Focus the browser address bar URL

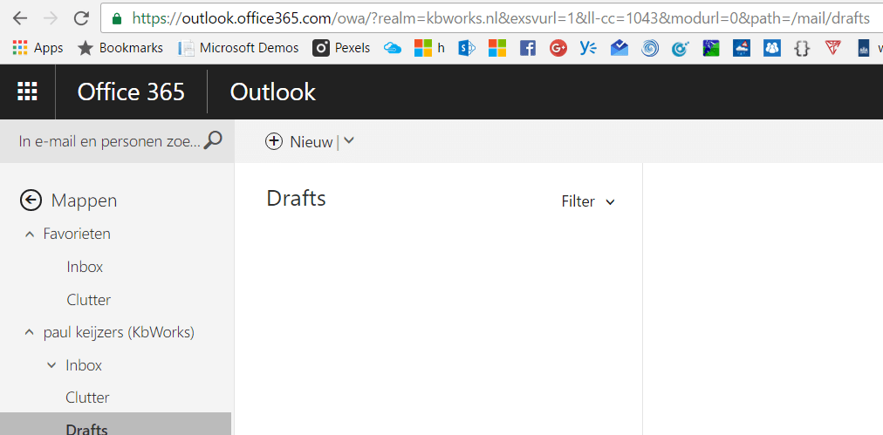(501, 18)
